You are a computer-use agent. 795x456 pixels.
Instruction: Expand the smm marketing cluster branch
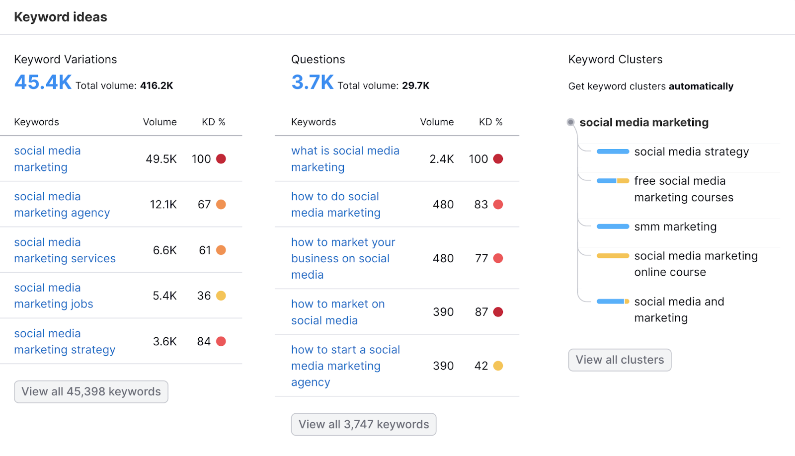point(612,227)
